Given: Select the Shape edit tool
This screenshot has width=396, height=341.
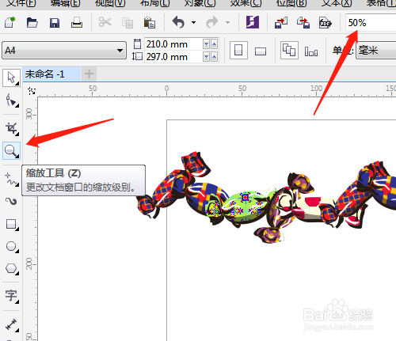Looking at the screenshot, I should point(11,100).
